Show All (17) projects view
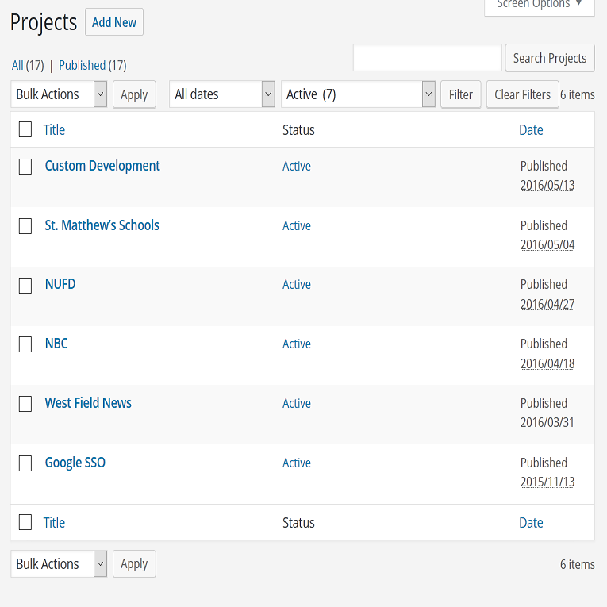Screen dimensions: 607x607 tap(28, 65)
